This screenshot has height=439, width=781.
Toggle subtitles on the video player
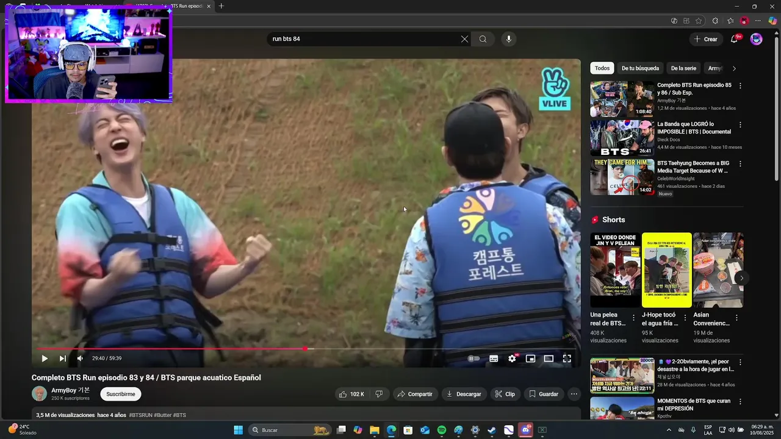tap(494, 359)
